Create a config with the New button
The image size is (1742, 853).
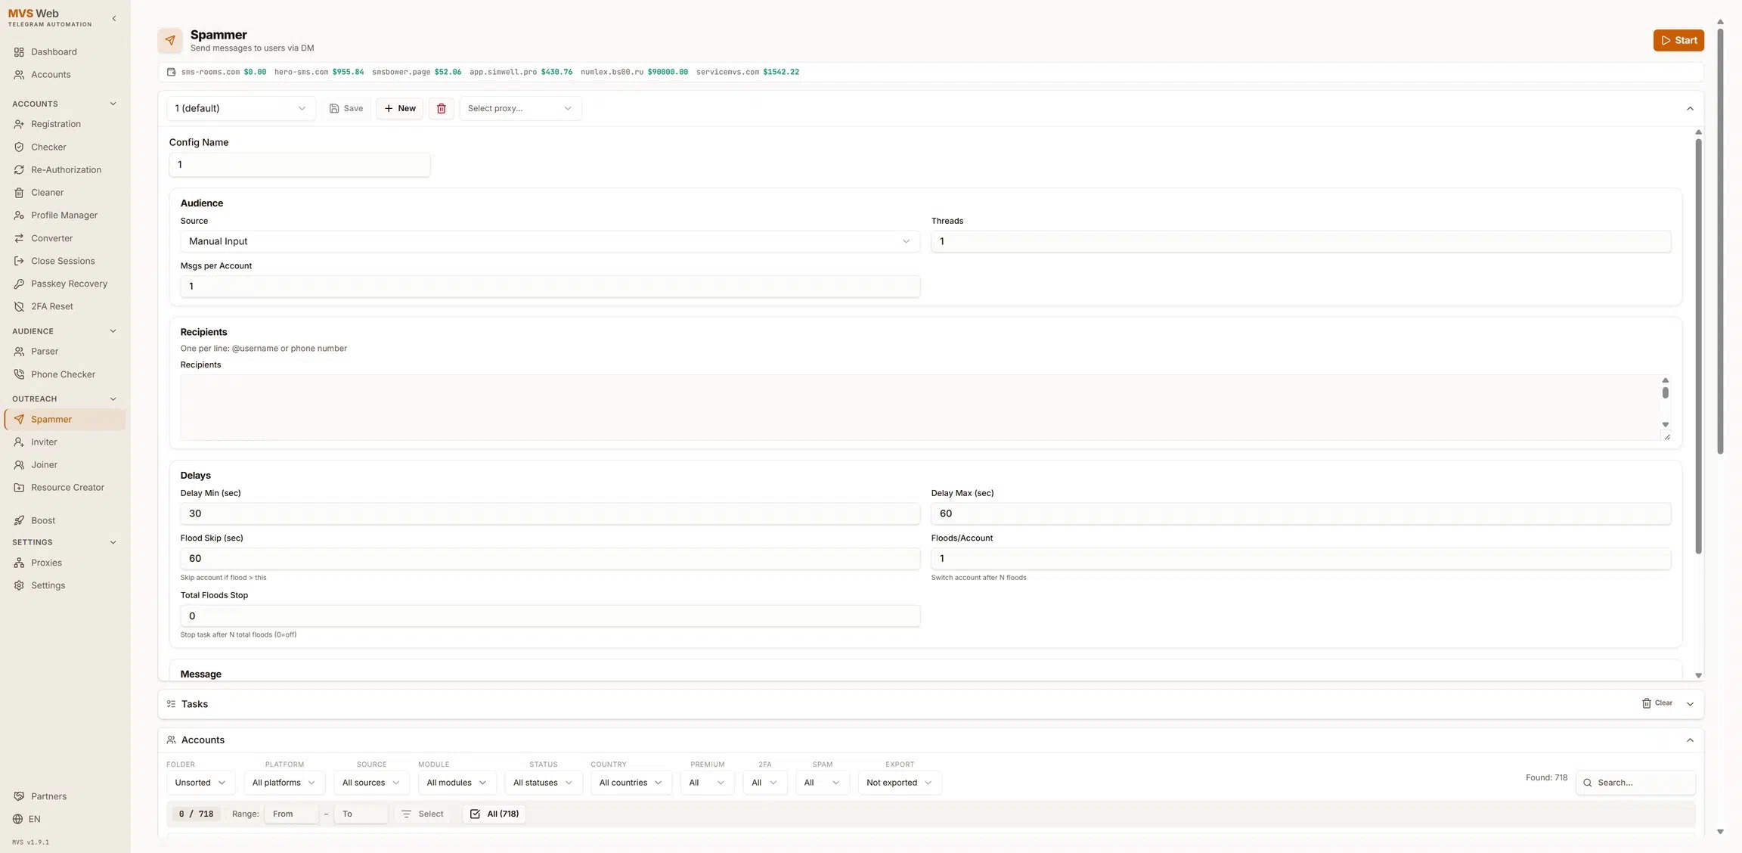pos(399,108)
